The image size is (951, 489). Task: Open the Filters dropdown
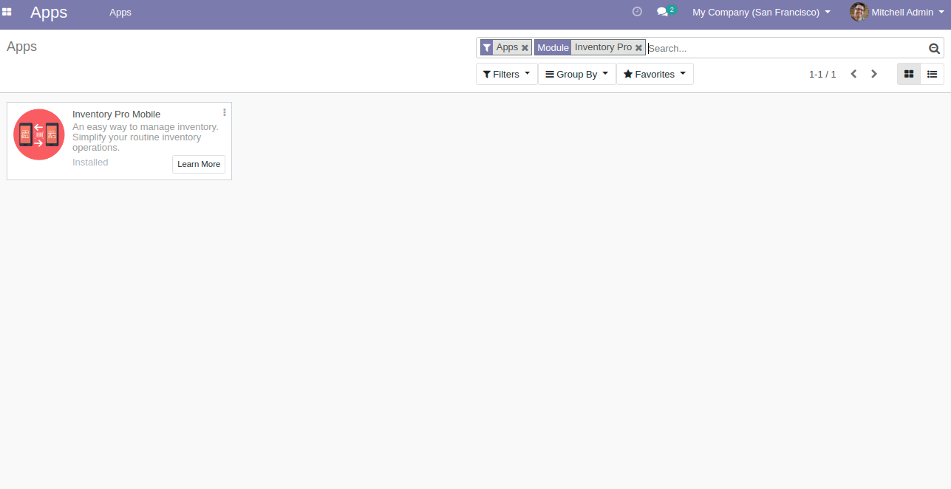(506, 74)
